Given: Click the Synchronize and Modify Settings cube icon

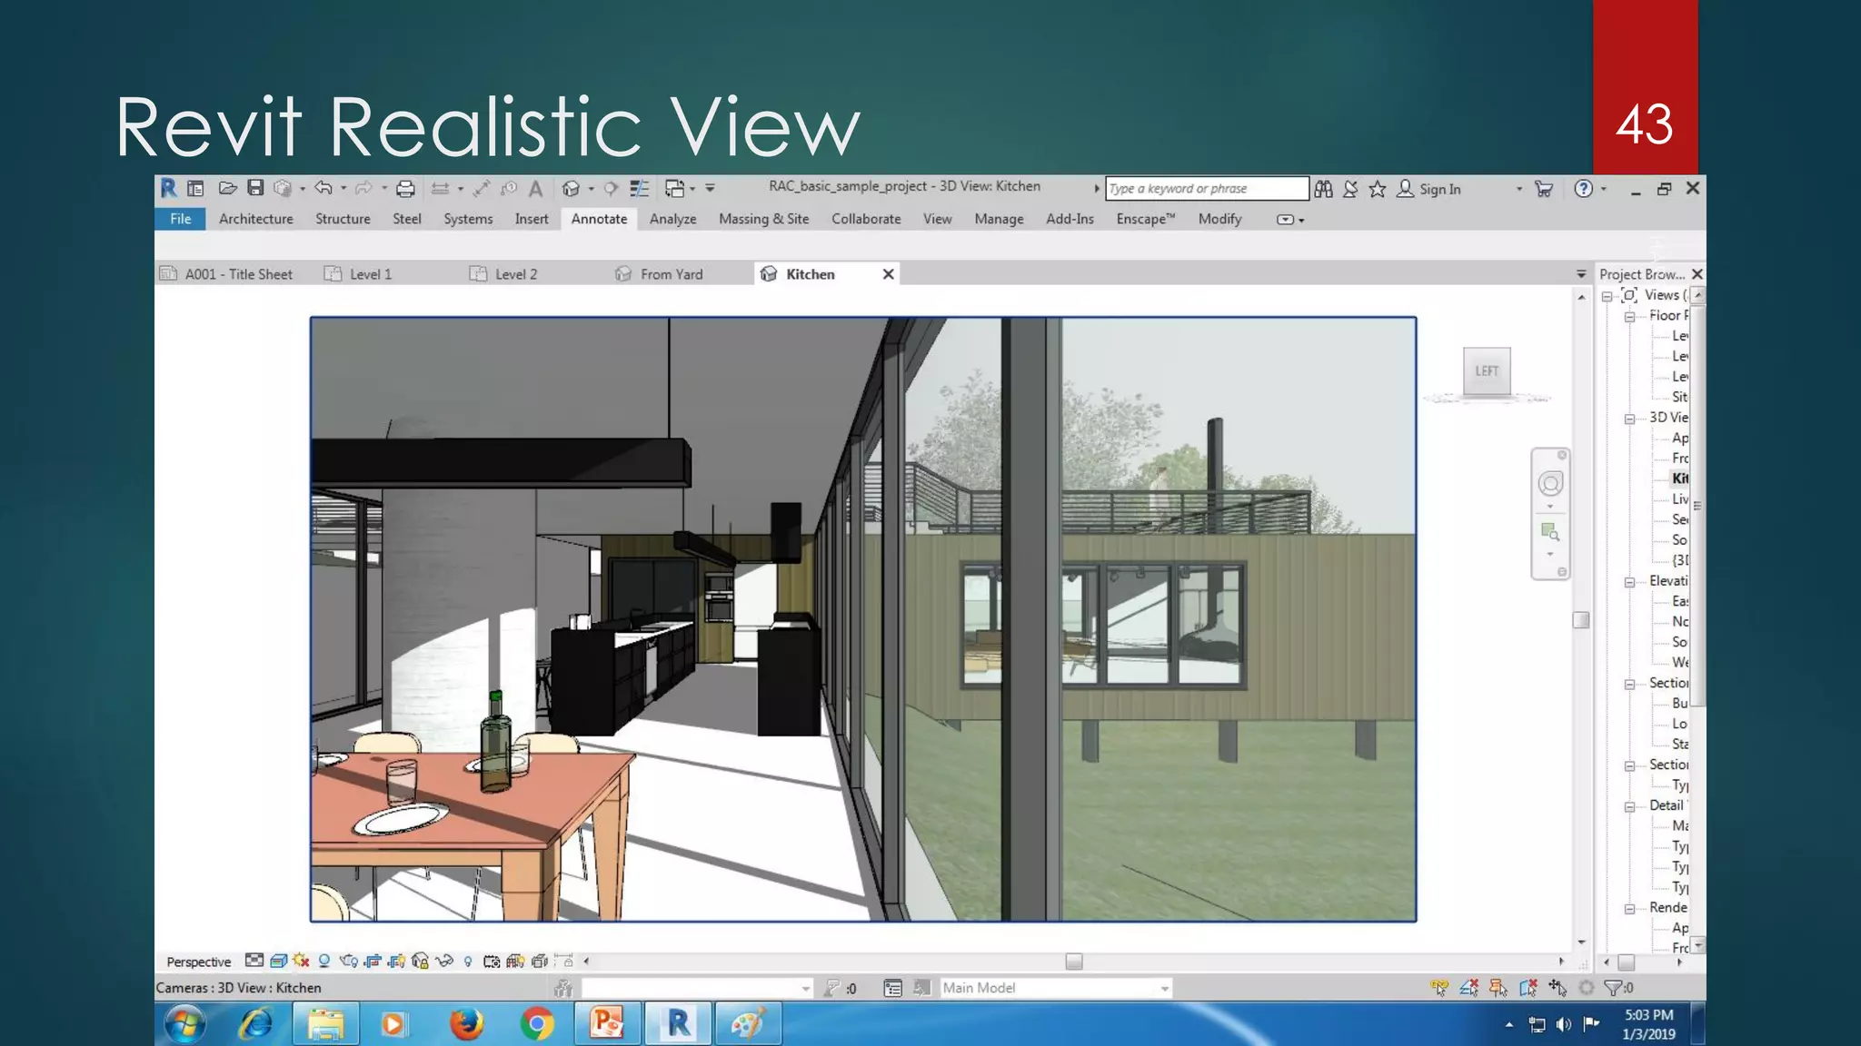Looking at the screenshot, I should (283, 188).
